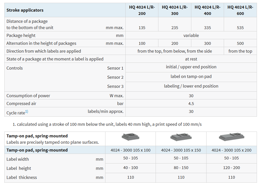Select the HQ 4024 L/R-200 column header
The height and width of the screenshot is (186, 260).
(142, 10)
